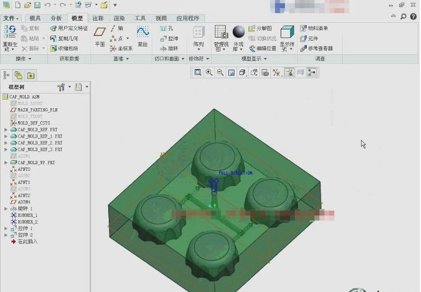Switch to the 模具 (Mold) ribbon tab
This screenshot has height=292, width=421.
tap(35, 18)
